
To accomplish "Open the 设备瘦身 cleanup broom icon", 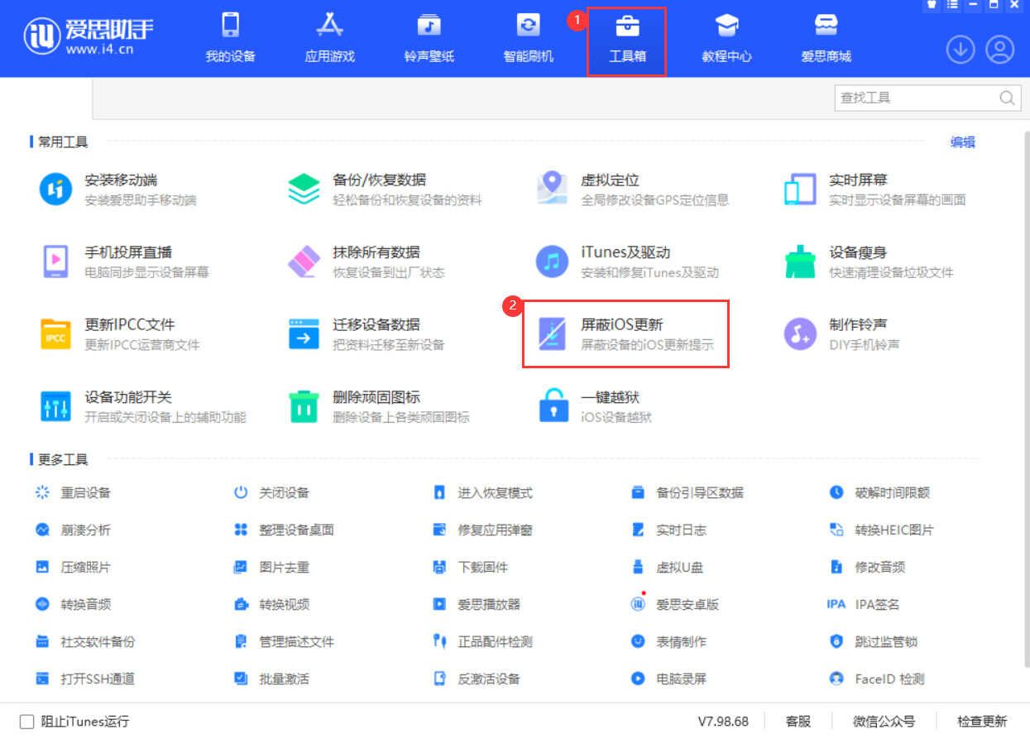I will (799, 262).
